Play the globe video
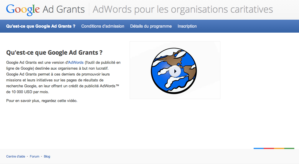Viewport: 299px width, 164px height. pos(175,71)
